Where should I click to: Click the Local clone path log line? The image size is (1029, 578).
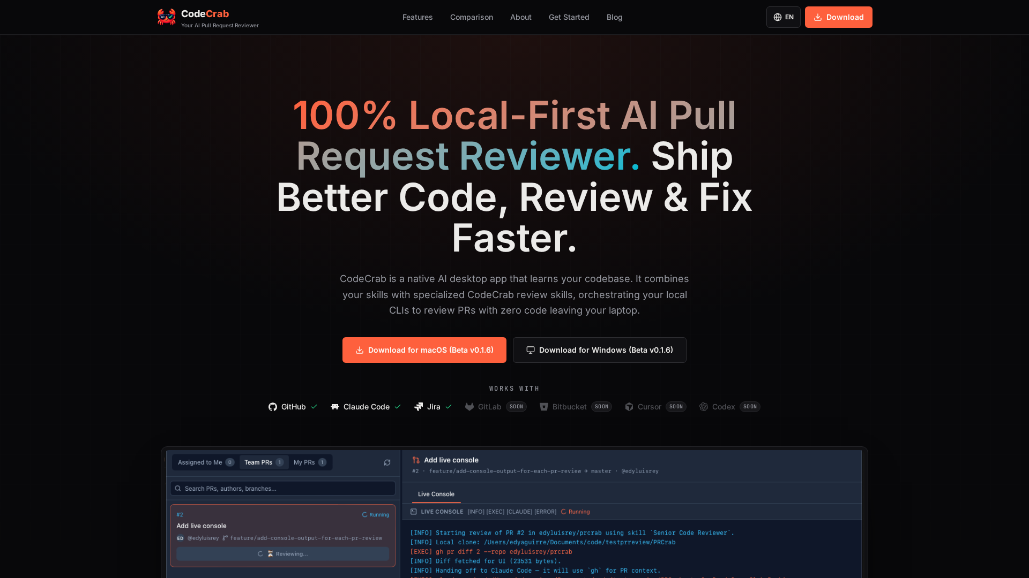pyautogui.click(x=542, y=542)
